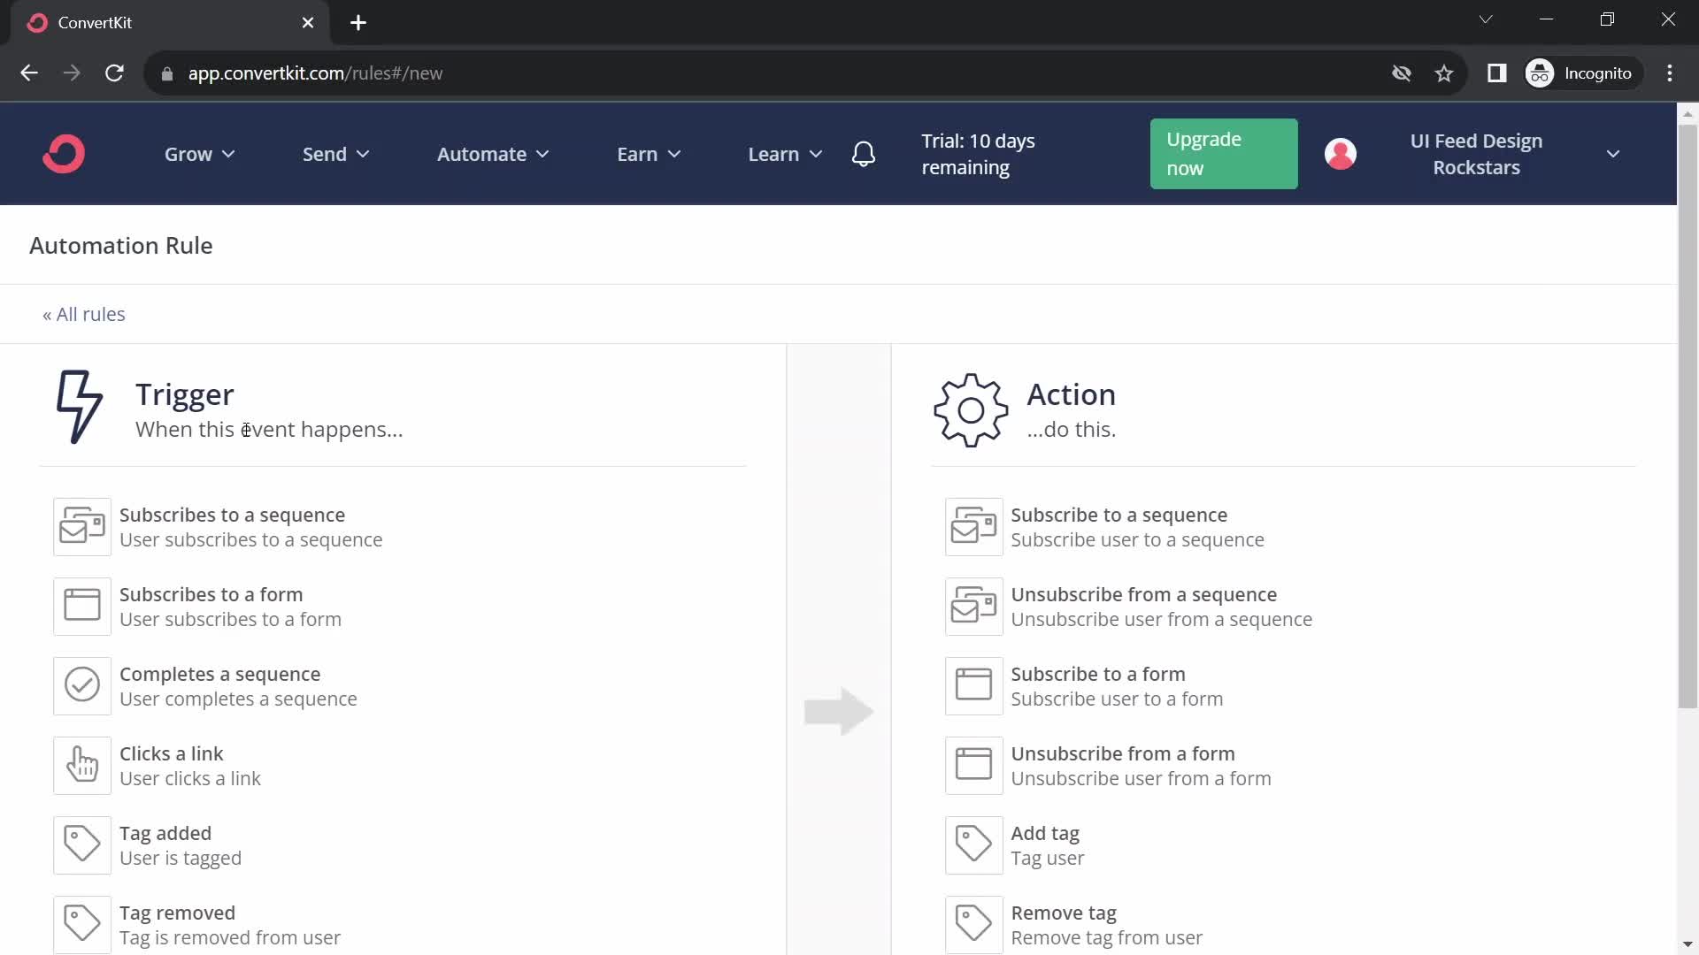Expand the Automate navigation dropdown
Screen dimensions: 1699x955
490,153
